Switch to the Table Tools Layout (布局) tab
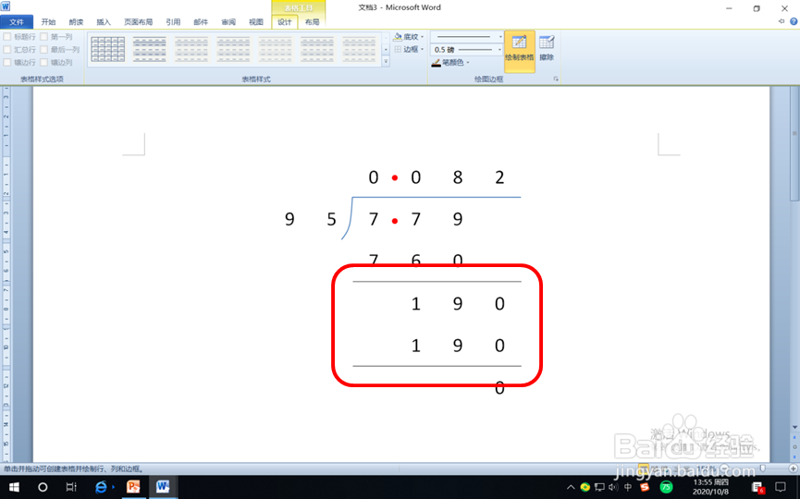Screen dimensions: 800x499 [x=312, y=22]
